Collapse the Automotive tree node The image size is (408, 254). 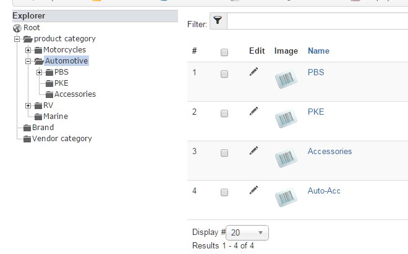point(28,61)
